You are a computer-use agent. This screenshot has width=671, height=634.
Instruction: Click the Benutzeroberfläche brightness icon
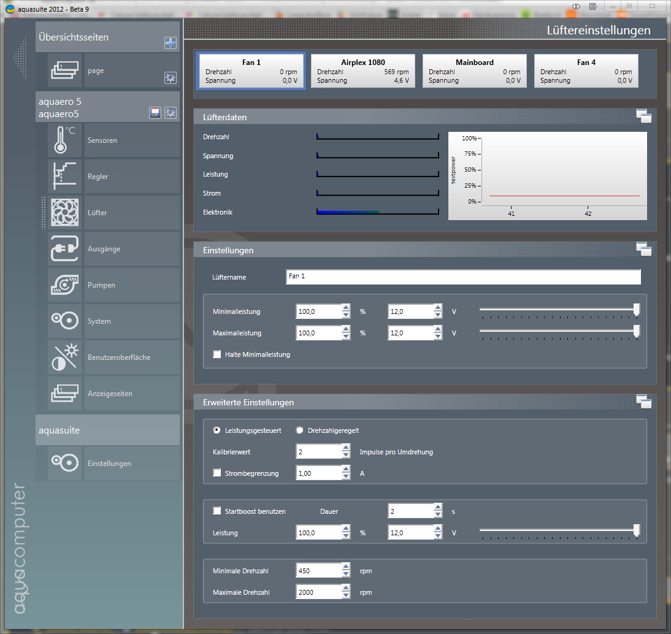tap(64, 357)
